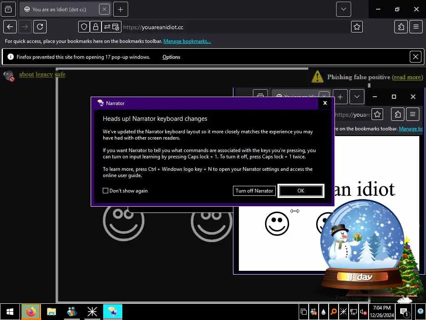
Task: Tick the 'Don't show again' checkbox
Action: click(x=105, y=191)
